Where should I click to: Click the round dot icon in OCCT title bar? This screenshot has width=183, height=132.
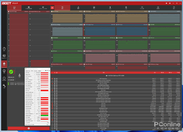click(x=167, y=3)
